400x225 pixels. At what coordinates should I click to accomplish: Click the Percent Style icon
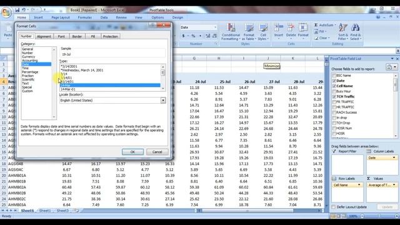click(x=193, y=36)
